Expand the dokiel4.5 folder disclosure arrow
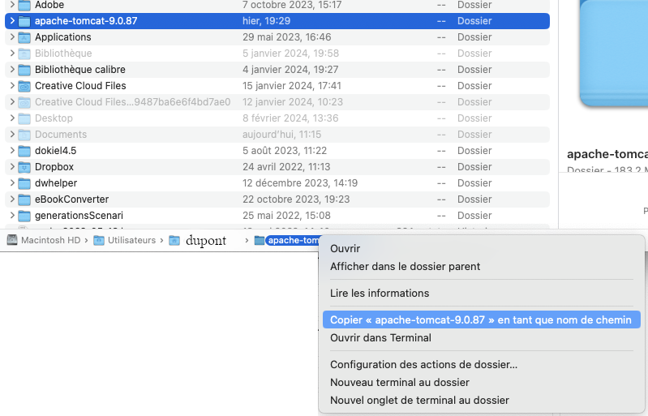648x416 pixels. (12, 151)
